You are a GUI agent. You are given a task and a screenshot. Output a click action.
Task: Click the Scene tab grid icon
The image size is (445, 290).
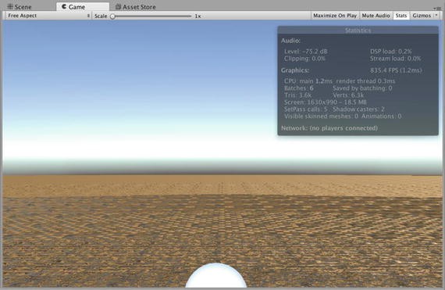[x=10, y=6]
